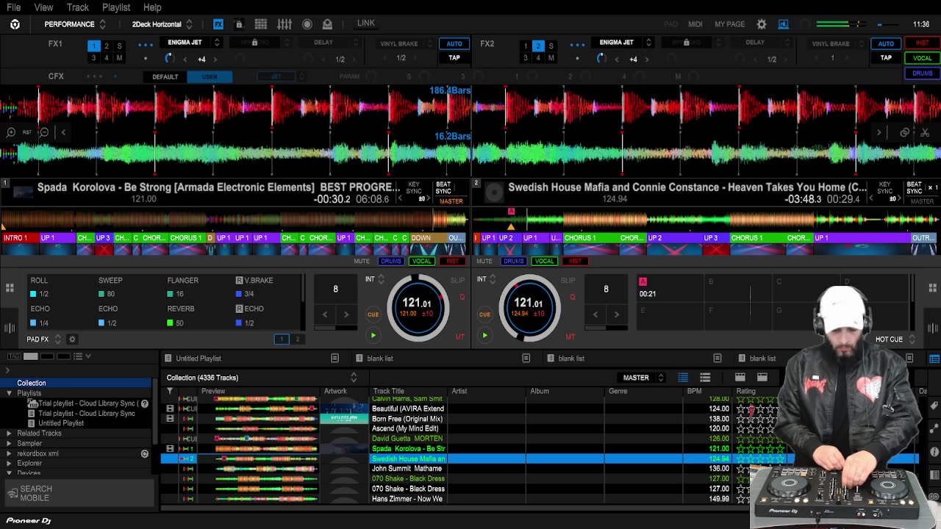
Task: Open the Help menu
Action: (152, 7)
